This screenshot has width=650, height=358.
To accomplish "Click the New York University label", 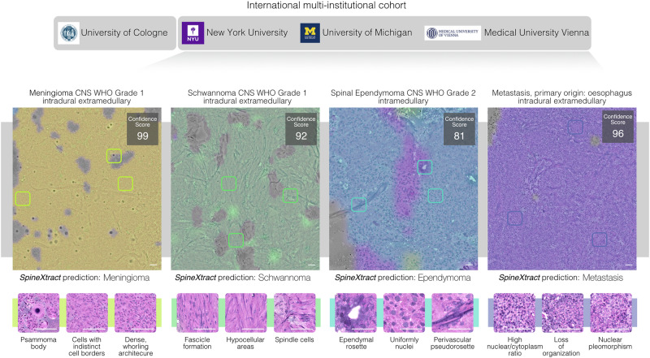I will [247, 32].
